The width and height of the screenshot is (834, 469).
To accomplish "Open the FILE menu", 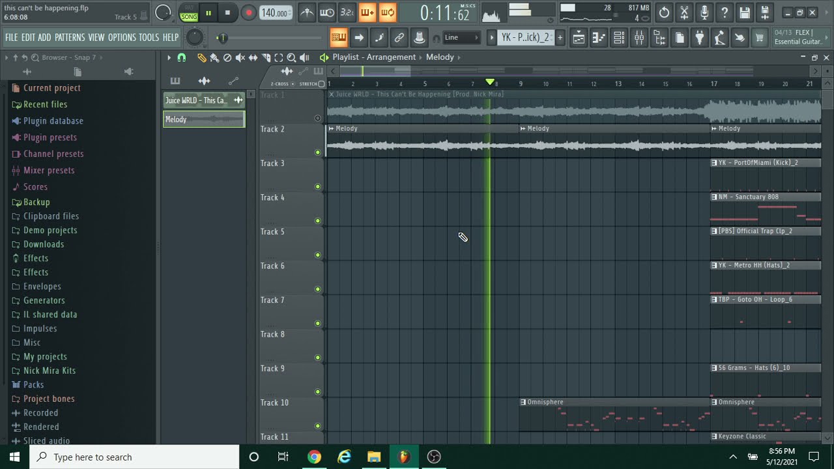I will [x=12, y=38].
